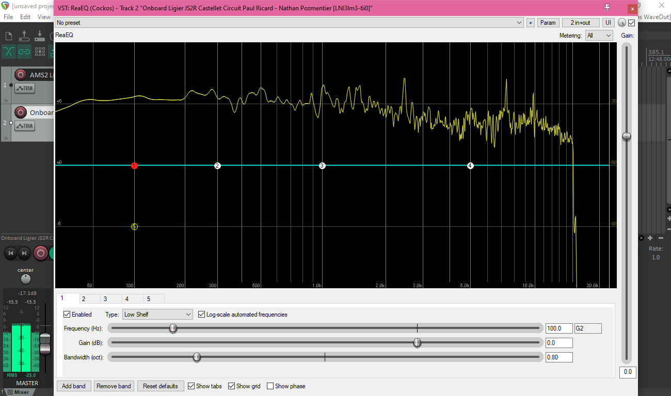Select band 4 point on EQ graph
671x396 pixels.
tap(470, 166)
